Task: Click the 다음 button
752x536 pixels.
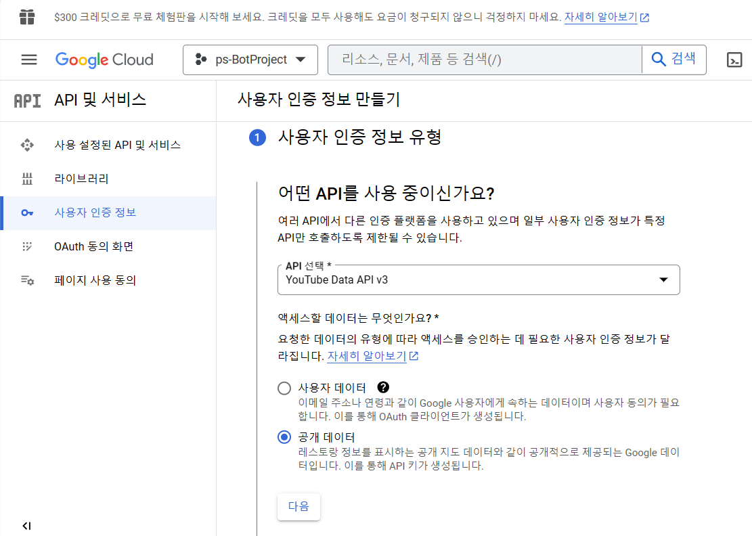Action: coord(298,506)
